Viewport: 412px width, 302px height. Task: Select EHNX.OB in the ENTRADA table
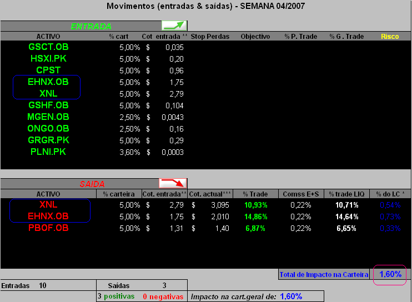tap(48, 82)
